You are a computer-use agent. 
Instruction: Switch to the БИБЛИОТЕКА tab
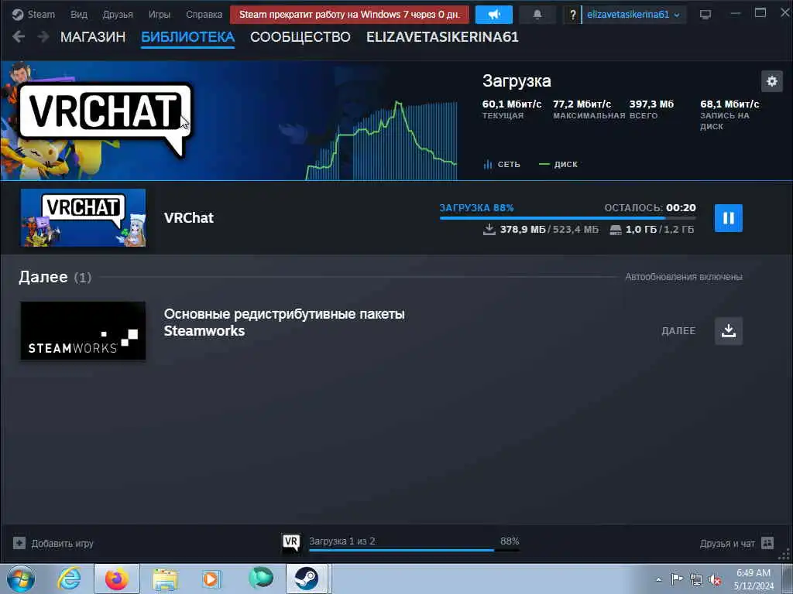pos(187,37)
